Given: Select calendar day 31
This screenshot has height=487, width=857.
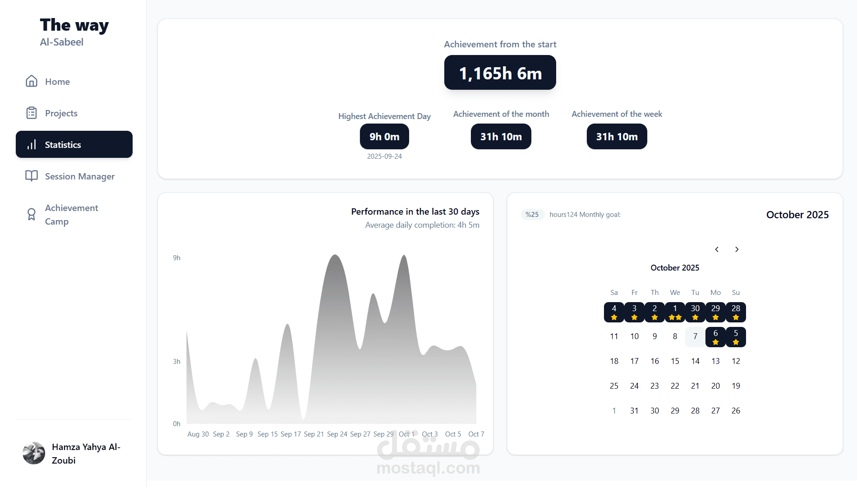Looking at the screenshot, I should [634, 411].
